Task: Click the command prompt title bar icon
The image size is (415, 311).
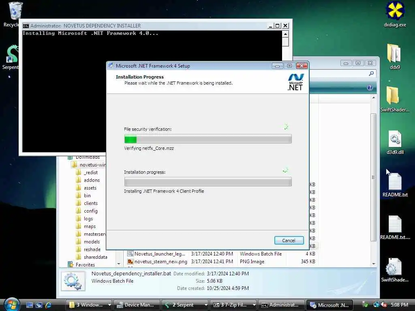Action: (x=26, y=26)
